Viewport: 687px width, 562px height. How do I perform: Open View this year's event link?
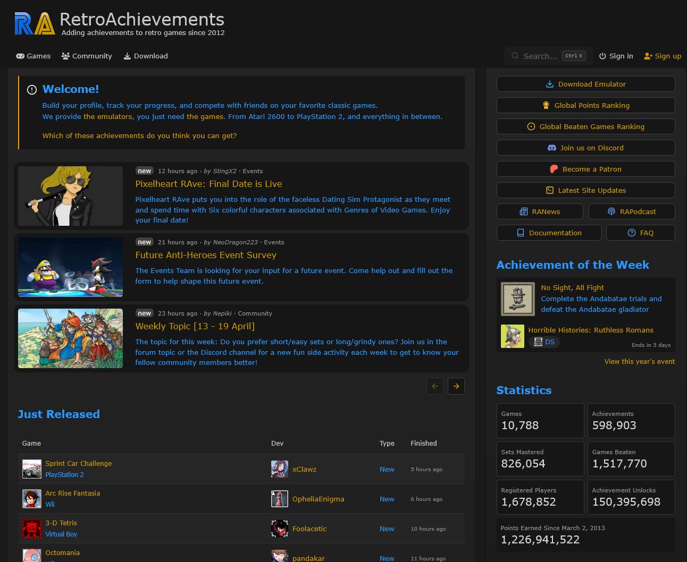[639, 361]
